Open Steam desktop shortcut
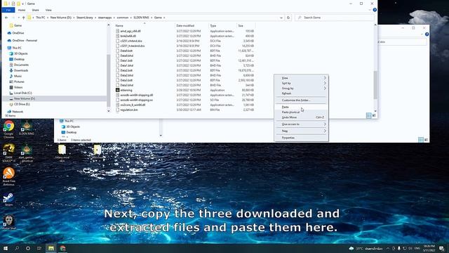Screen dimensions: 449x253 [x=8, y=200]
